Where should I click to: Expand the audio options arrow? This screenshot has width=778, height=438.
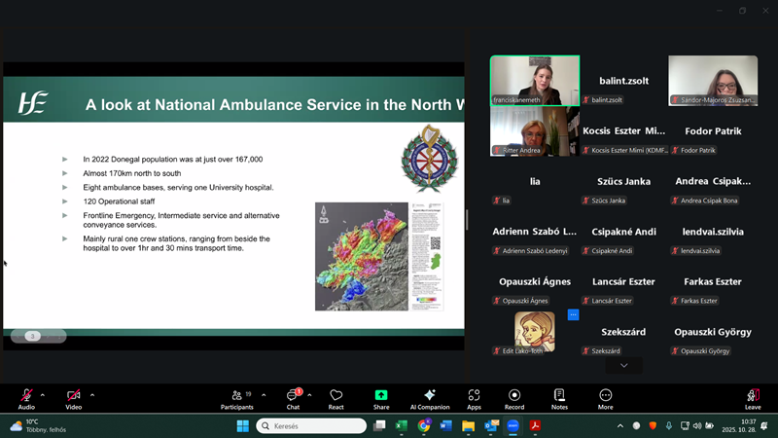(43, 395)
